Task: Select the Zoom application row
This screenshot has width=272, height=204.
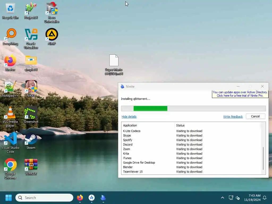Action: click(191, 149)
